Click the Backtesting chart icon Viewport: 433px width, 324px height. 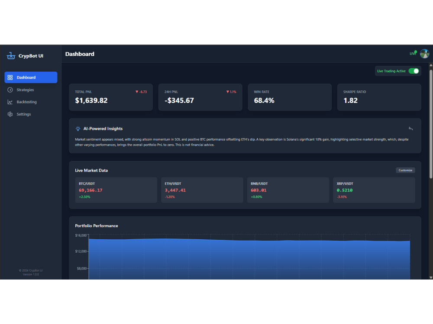pos(10,102)
